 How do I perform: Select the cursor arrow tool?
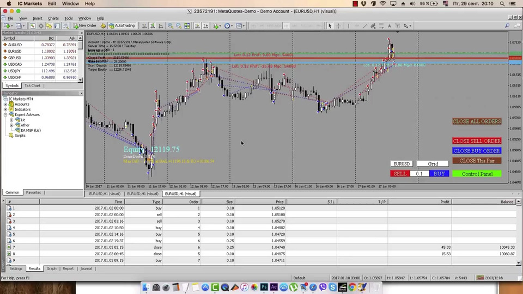click(330, 26)
